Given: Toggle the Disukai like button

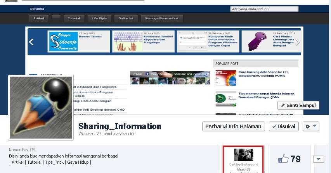Looking at the screenshot, I should [x=284, y=126].
